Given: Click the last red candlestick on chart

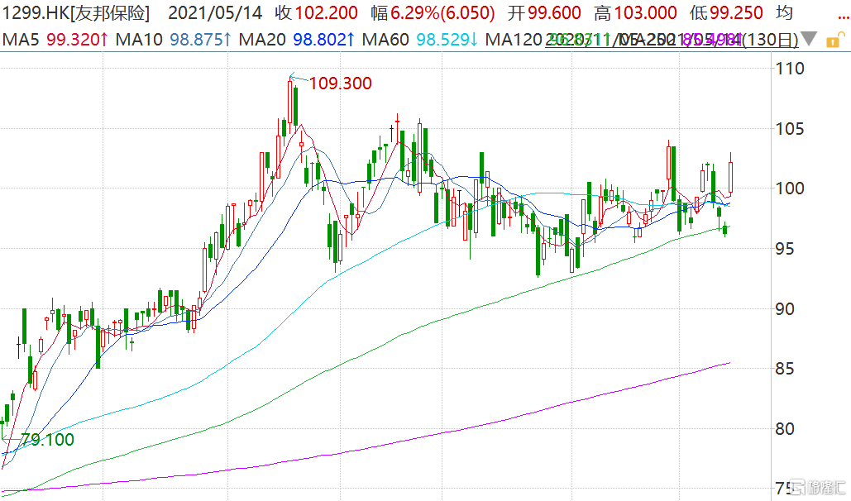Looking at the screenshot, I should tap(731, 177).
